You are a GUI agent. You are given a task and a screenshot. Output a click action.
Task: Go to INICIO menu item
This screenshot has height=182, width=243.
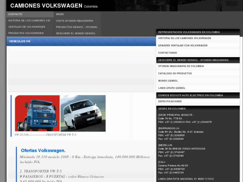(x=78, y=14)
